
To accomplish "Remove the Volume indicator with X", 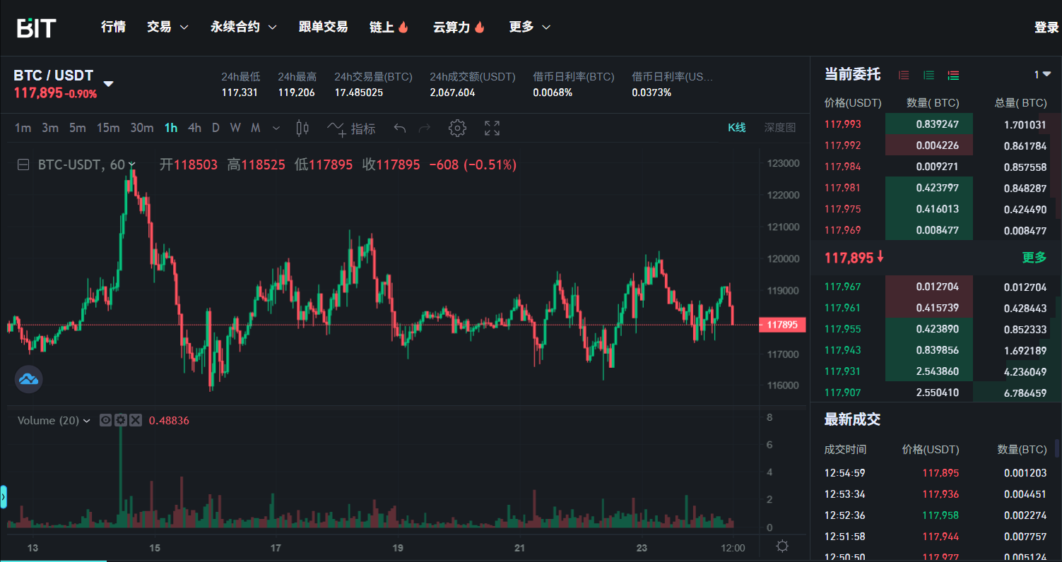I will 136,420.
